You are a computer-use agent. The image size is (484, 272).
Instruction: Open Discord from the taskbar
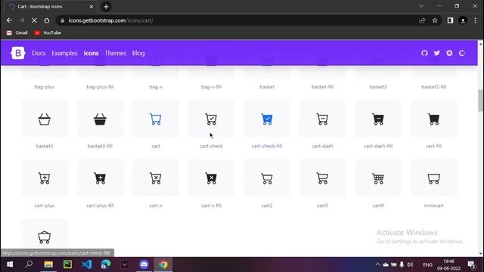point(144,264)
